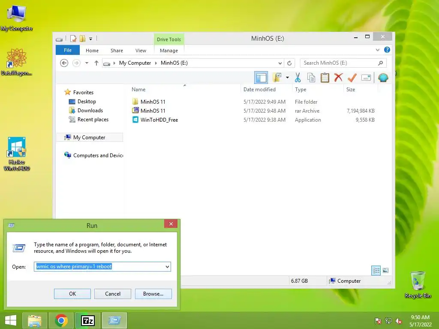Expand the ribbon using chevron arrow
Screen dimensions: 439x329
coord(377,50)
